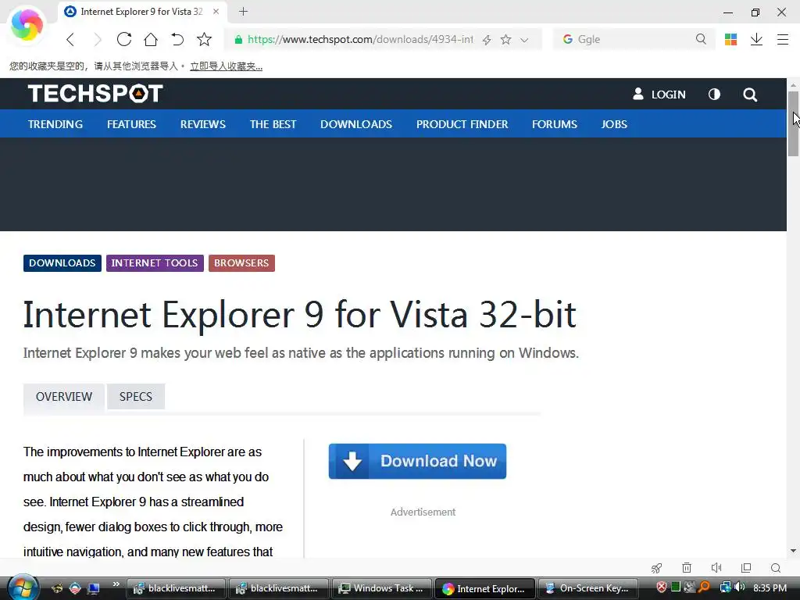Image resolution: width=800 pixels, height=600 pixels.
Task: Click the import favorites link
Action: coord(226,66)
